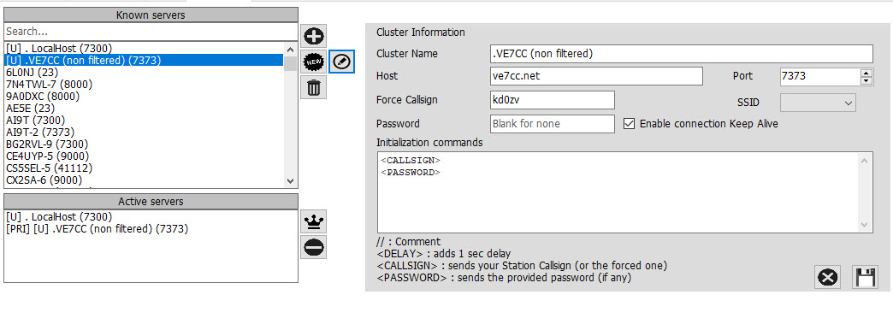893x324 pixels.
Task: Toggle Enable connection Keep Alive checkbox
Action: click(629, 124)
